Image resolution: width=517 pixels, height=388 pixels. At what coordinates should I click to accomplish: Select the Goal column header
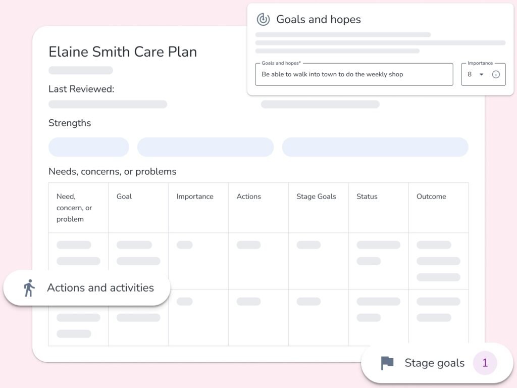tap(124, 197)
